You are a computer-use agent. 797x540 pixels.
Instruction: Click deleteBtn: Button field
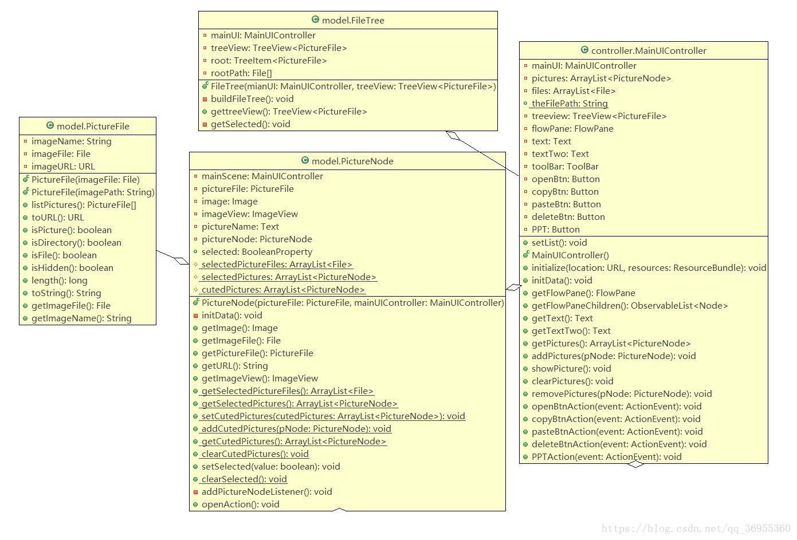point(568,217)
